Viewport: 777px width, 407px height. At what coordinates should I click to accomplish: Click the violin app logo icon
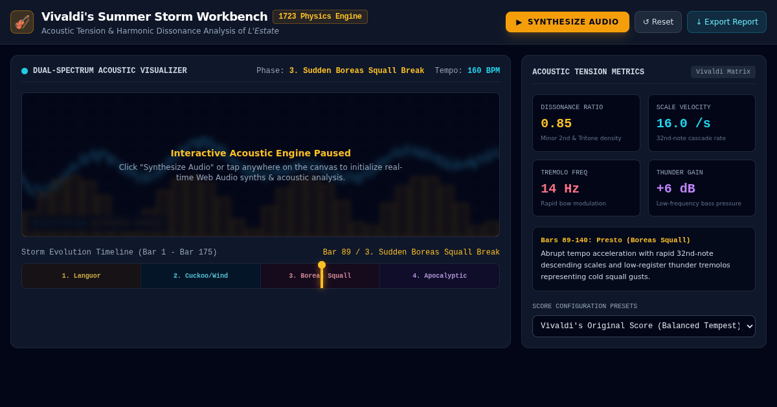click(x=22, y=22)
